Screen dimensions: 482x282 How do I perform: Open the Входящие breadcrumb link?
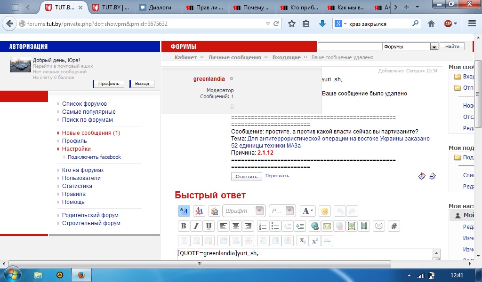click(x=286, y=57)
